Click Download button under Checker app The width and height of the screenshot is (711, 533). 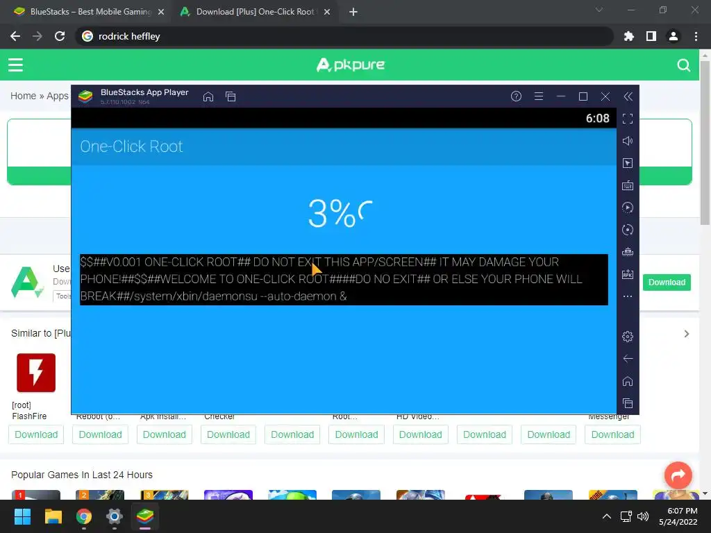[228, 434]
